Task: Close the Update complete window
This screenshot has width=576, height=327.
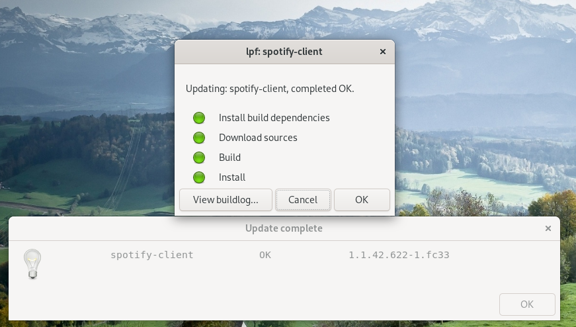Action: pyautogui.click(x=548, y=228)
